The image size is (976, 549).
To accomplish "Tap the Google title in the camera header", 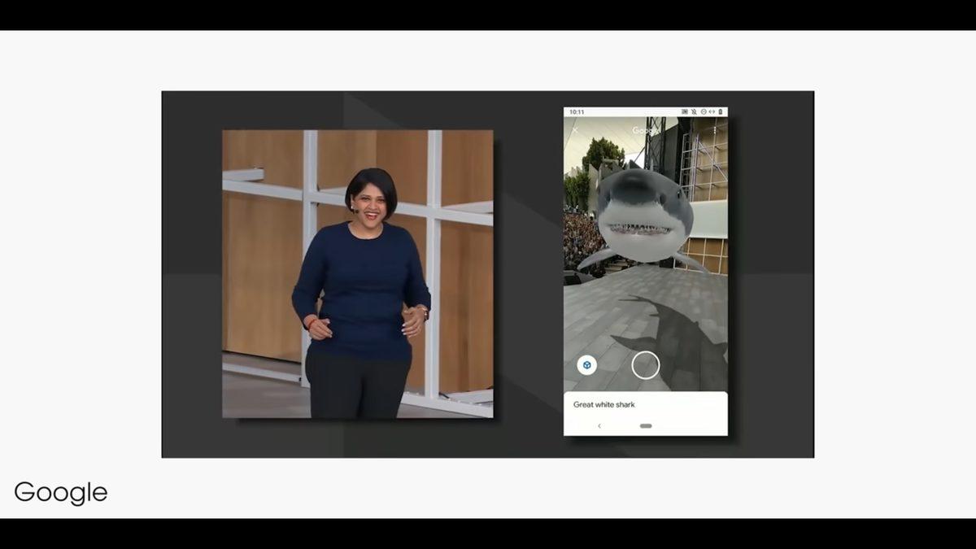I will tap(648, 129).
